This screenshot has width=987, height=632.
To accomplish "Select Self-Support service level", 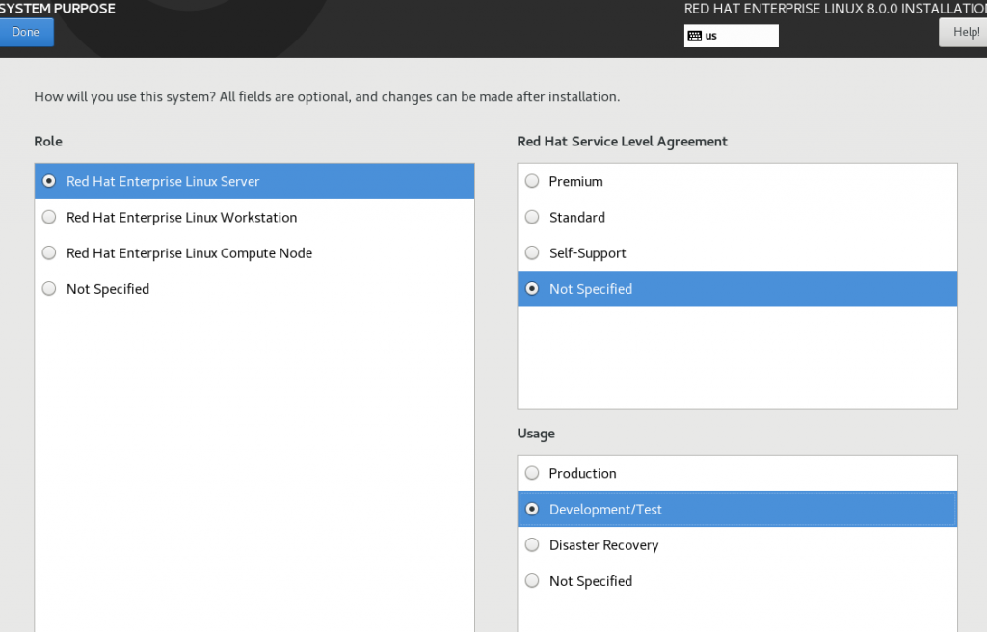I will [587, 253].
